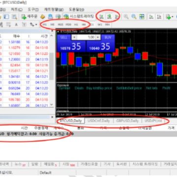Zoom in on the chart

[126, 17]
